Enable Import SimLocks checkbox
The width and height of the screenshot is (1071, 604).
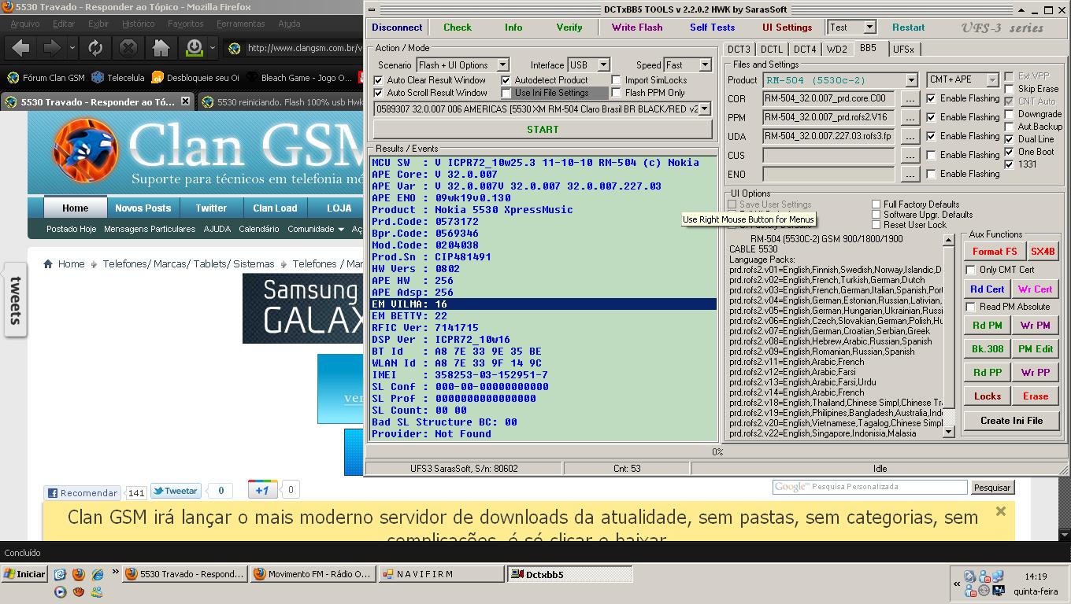point(617,80)
